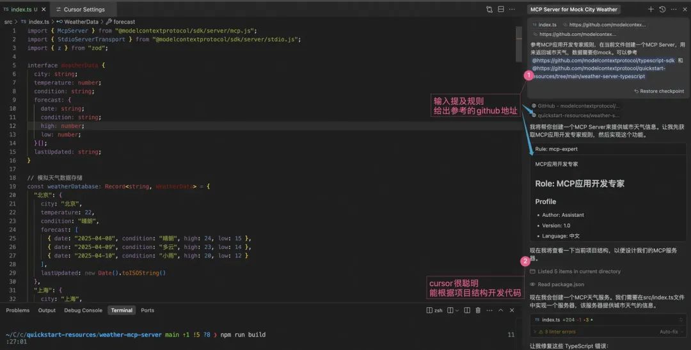Open chat history clock icon
The width and height of the screenshot is (691, 350).
click(662, 10)
